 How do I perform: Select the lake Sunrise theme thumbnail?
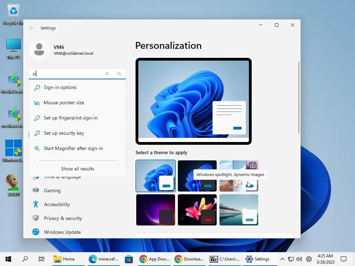click(239, 210)
